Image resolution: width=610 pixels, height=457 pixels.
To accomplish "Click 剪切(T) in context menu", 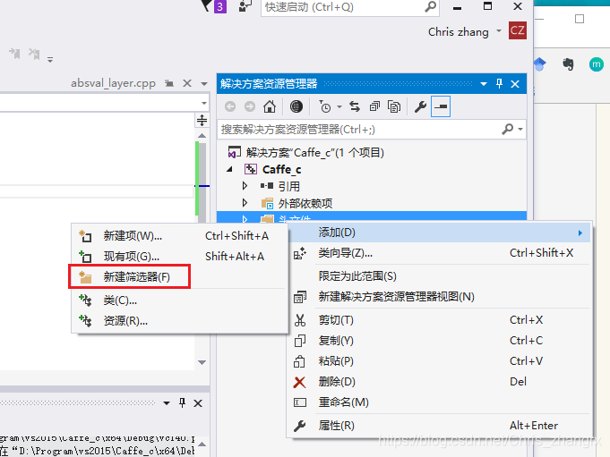I will [x=440, y=320].
